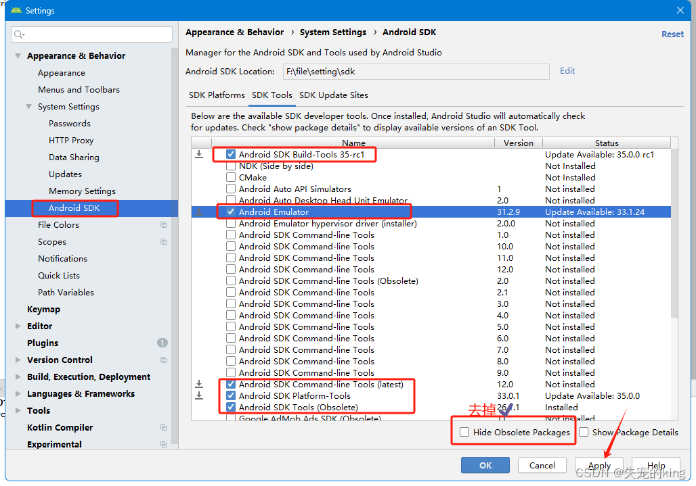Open the Data Sharing settings

pos(74,157)
